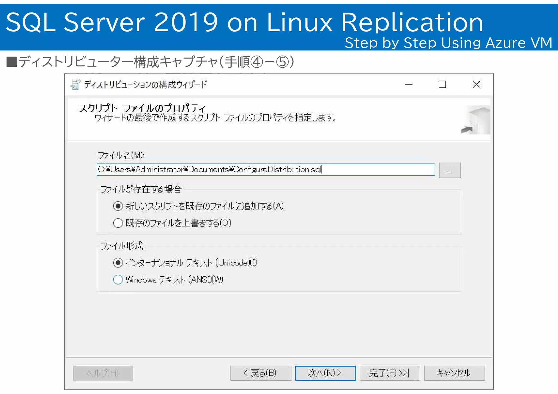Go back with the 戻る(B) button
The height and width of the screenshot is (394, 558).
point(261,373)
